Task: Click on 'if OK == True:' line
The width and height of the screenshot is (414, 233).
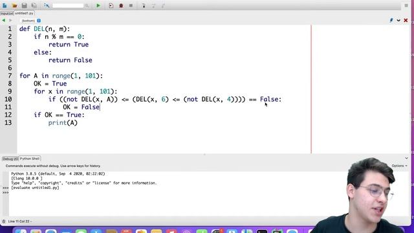Action: [x=59, y=115]
